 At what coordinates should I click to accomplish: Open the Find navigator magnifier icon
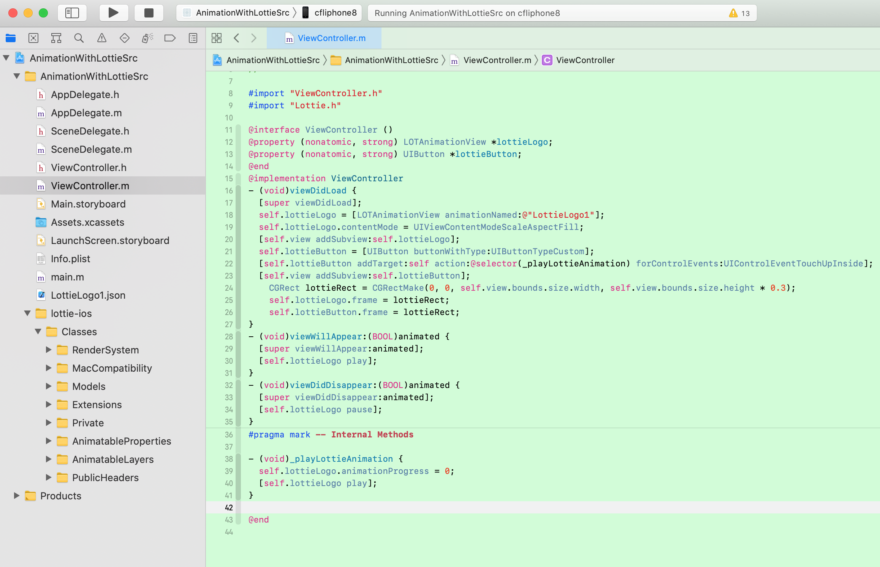[x=79, y=38]
